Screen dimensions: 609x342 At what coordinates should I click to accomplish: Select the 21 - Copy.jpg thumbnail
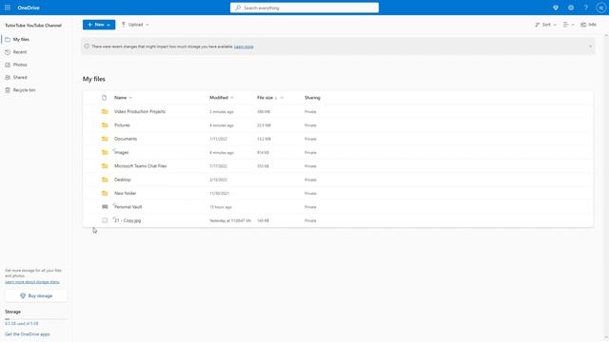tap(105, 220)
